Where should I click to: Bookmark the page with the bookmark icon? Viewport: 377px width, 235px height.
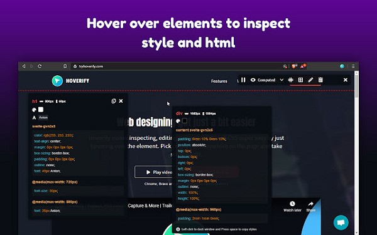click(65, 66)
